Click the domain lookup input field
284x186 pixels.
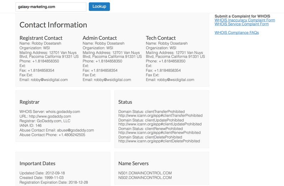click(51, 7)
